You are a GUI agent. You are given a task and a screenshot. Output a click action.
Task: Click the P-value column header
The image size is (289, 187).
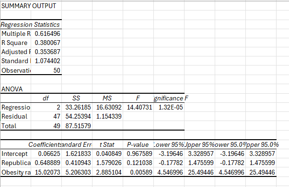(x=138, y=145)
